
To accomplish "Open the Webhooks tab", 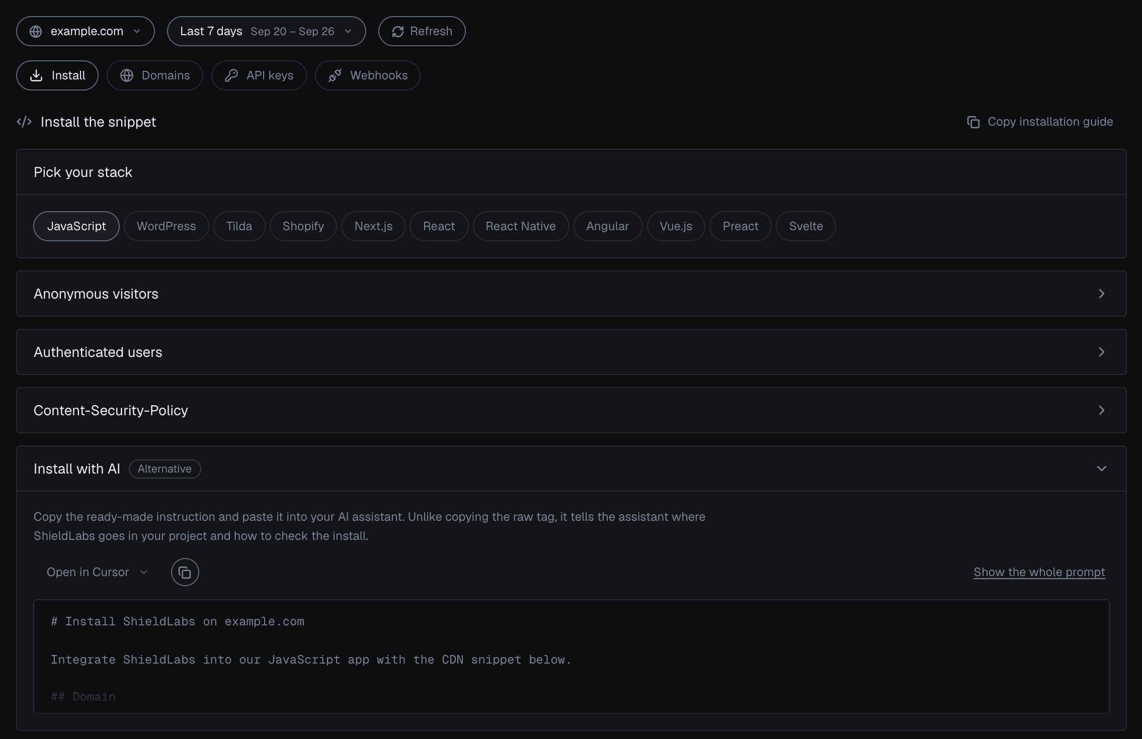I will tap(368, 75).
